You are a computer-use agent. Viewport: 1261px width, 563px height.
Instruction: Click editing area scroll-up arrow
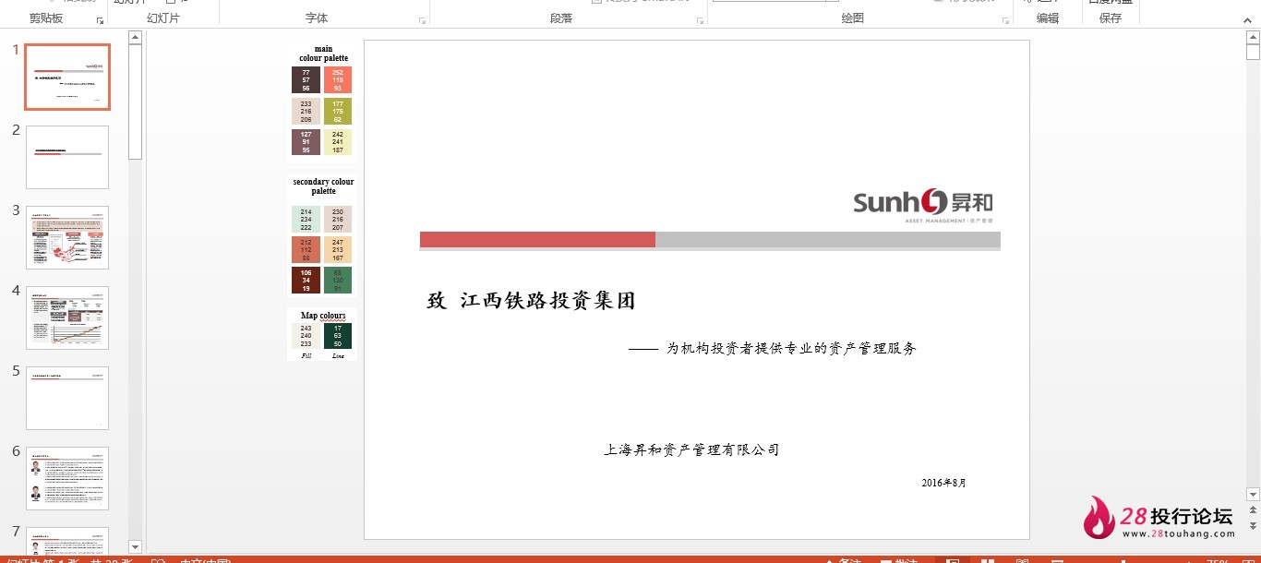[x=1253, y=39]
